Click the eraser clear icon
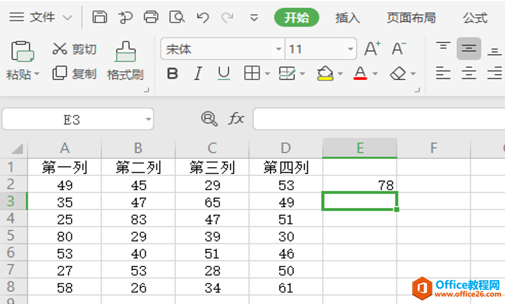This screenshot has width=505, height=304. (x=398, y=73)
